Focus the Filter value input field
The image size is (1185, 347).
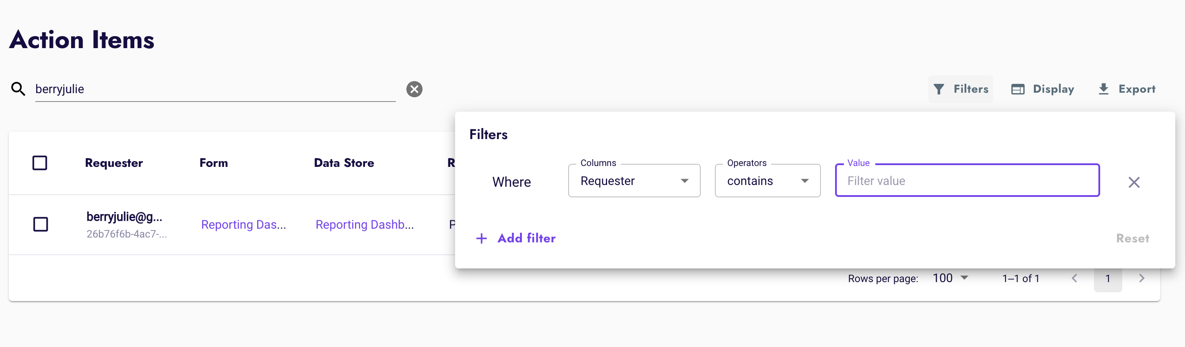click(x=967, y=181)
